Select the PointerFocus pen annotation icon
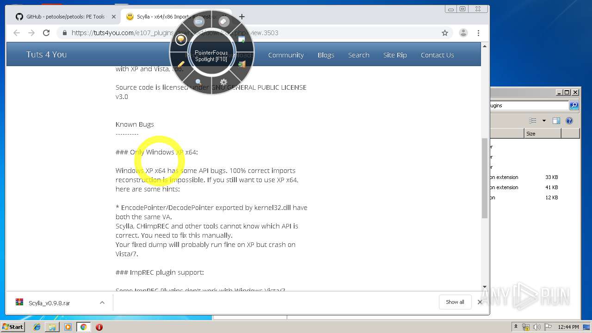 tap(181, 64)
